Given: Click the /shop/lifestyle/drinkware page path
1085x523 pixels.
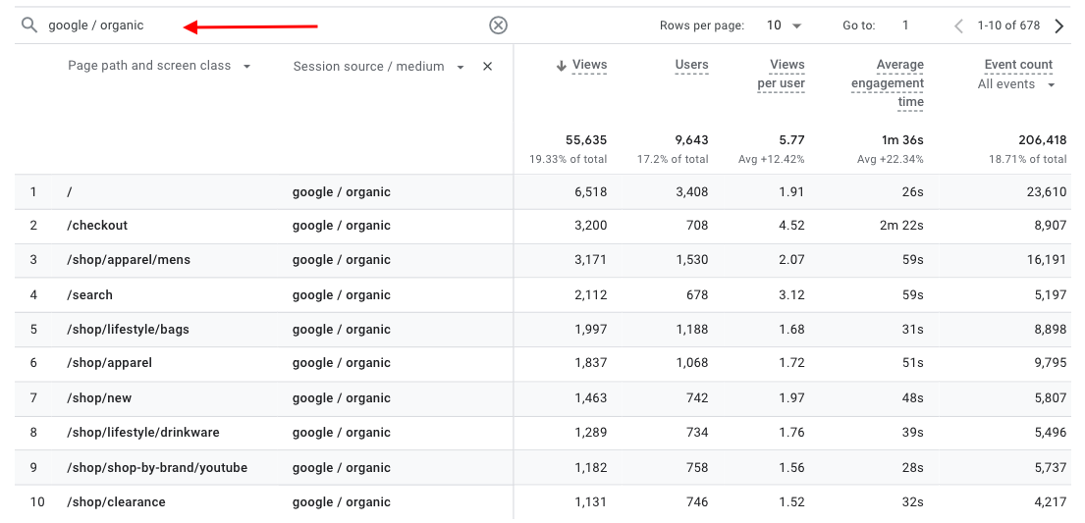Looking at the screenshot, I should [143, 433].
